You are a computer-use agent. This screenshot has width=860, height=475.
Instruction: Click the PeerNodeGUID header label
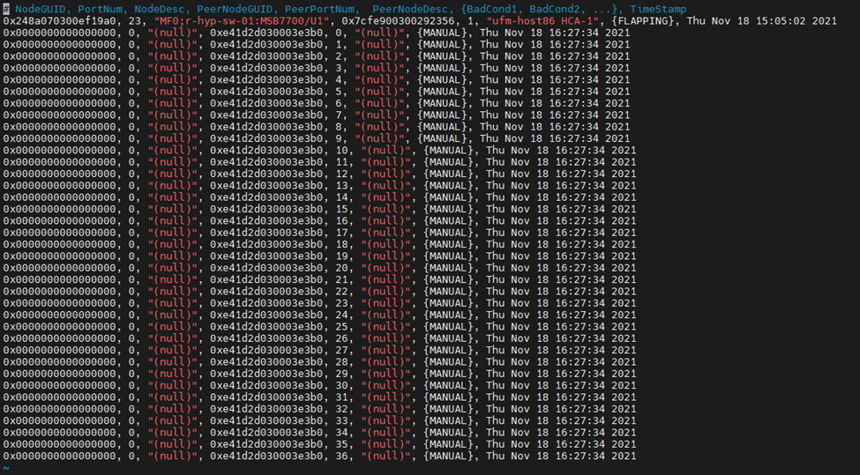pyautogui.click(x=236, y=9)
